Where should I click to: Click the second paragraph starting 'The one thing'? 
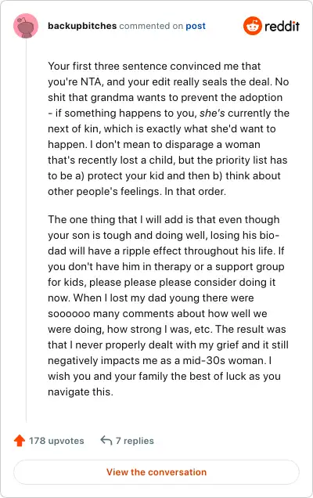pos(168,305)
